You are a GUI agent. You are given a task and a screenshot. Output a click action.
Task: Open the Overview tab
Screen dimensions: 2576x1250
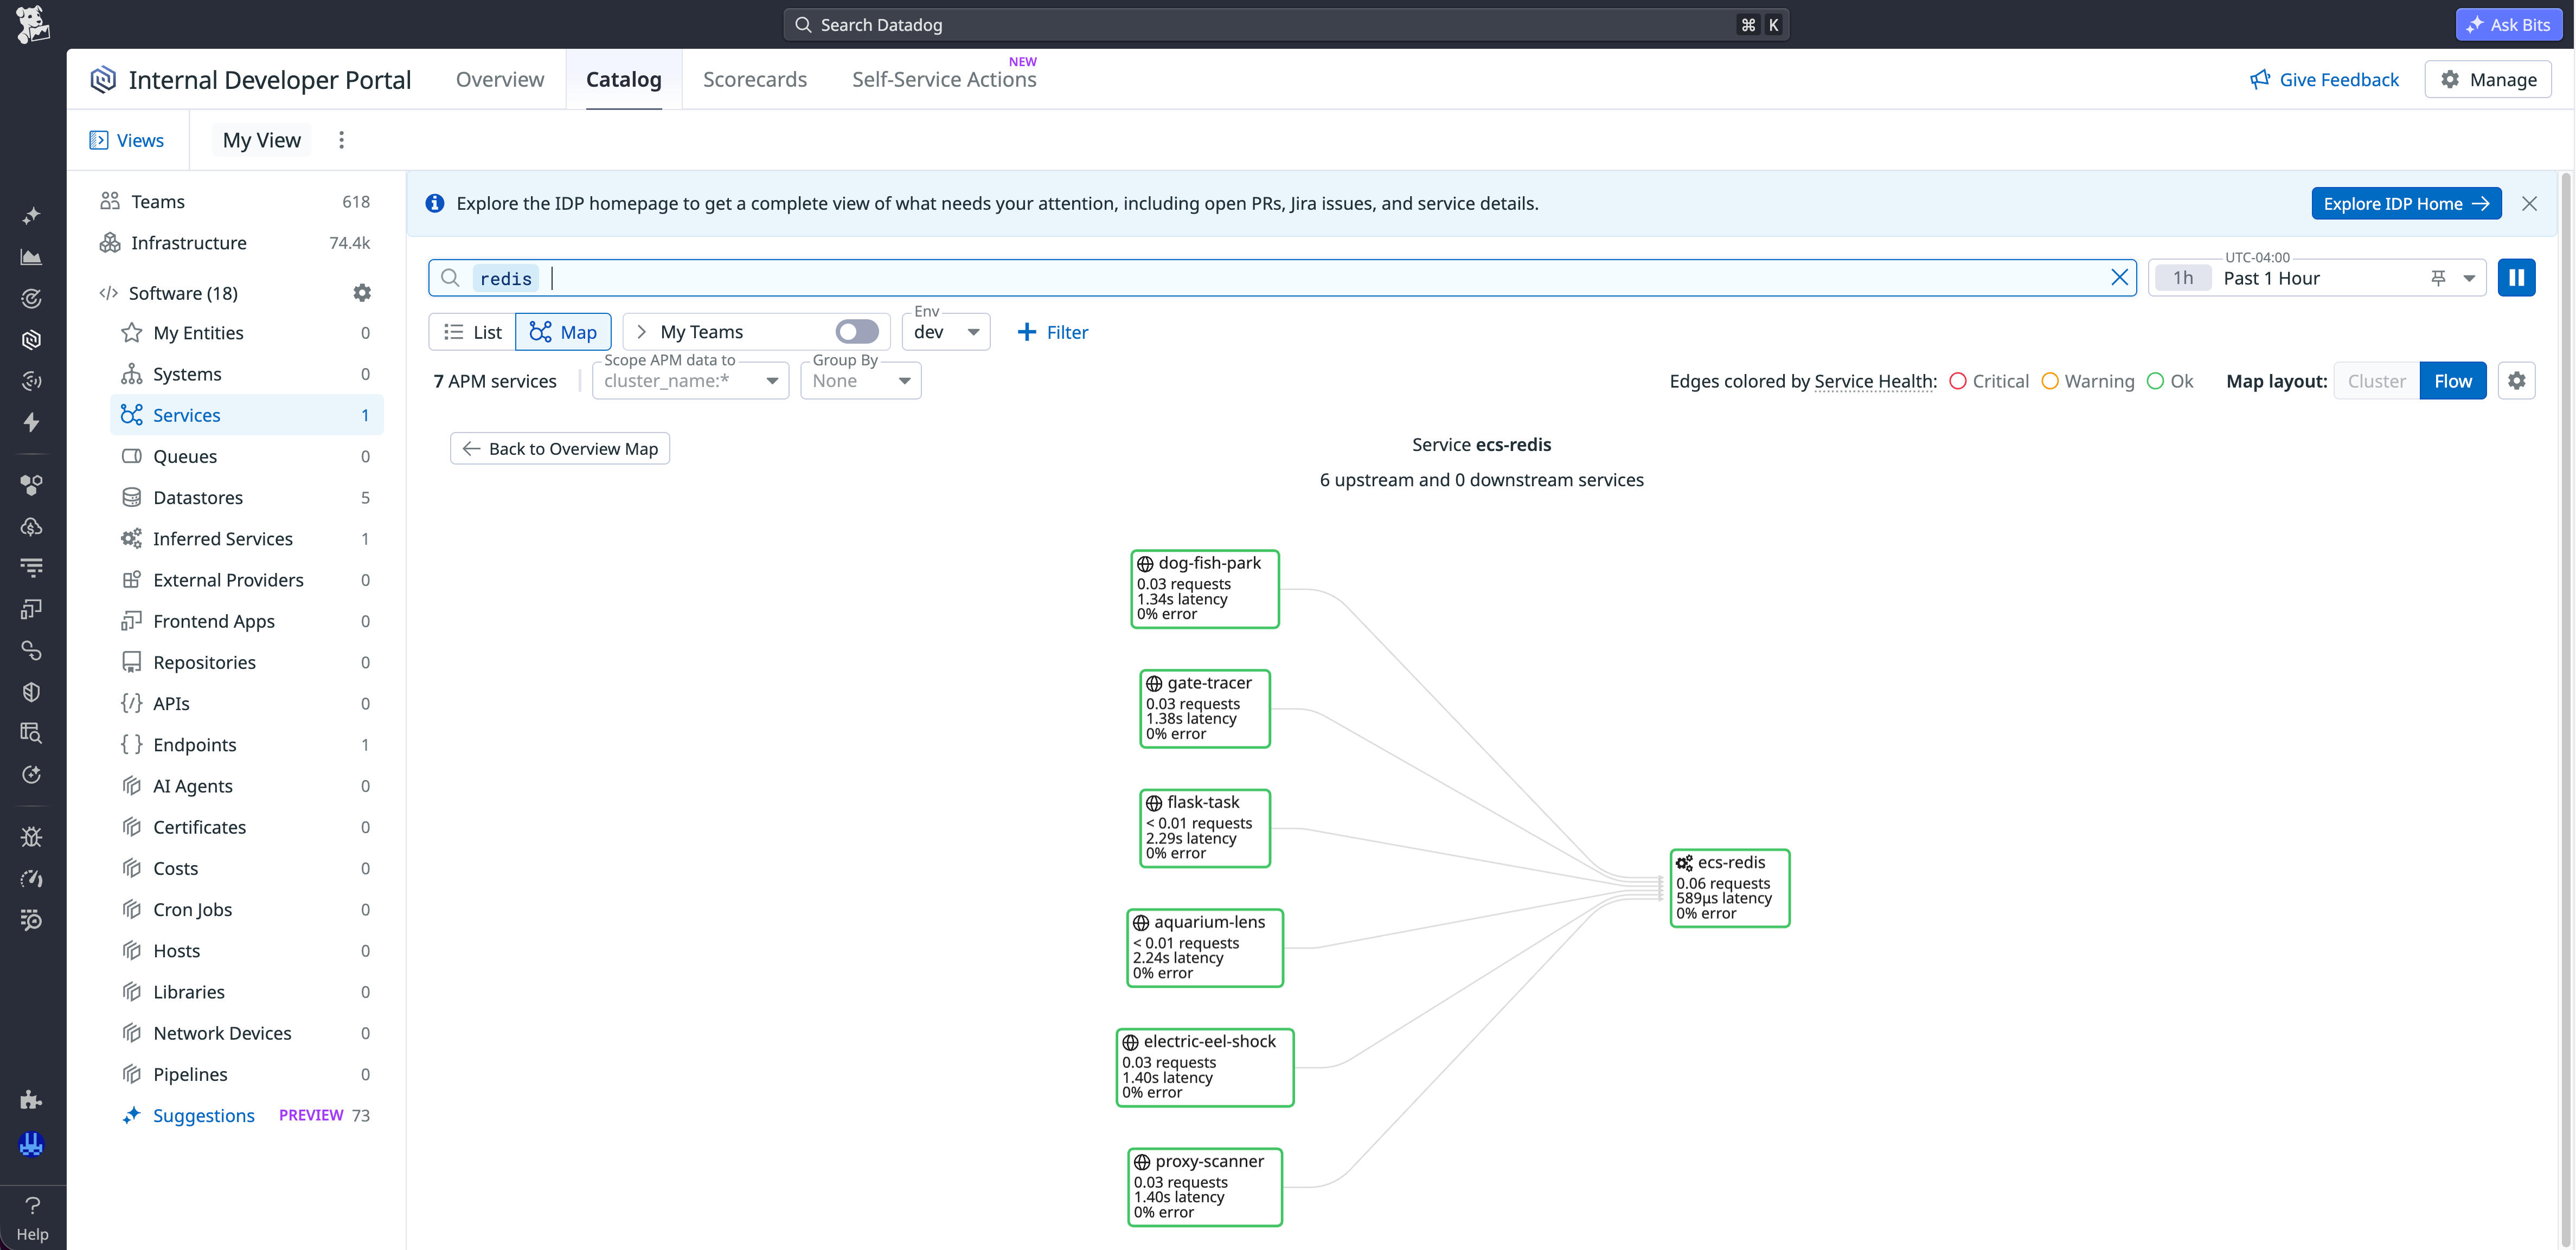pyautogui.click(x=500, y=79)
